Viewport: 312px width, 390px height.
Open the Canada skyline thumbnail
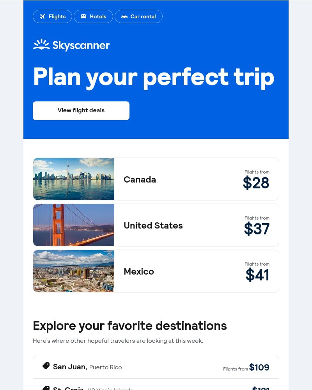(x=74, y=179)
